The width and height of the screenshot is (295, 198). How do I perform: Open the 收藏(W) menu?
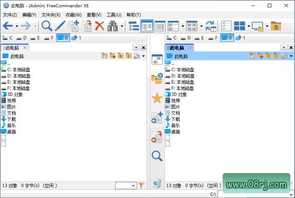74,15
